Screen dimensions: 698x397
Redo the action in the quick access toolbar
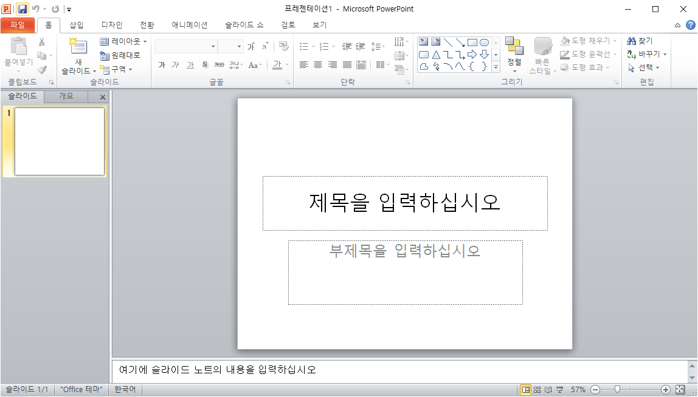(x=55, y=9)
